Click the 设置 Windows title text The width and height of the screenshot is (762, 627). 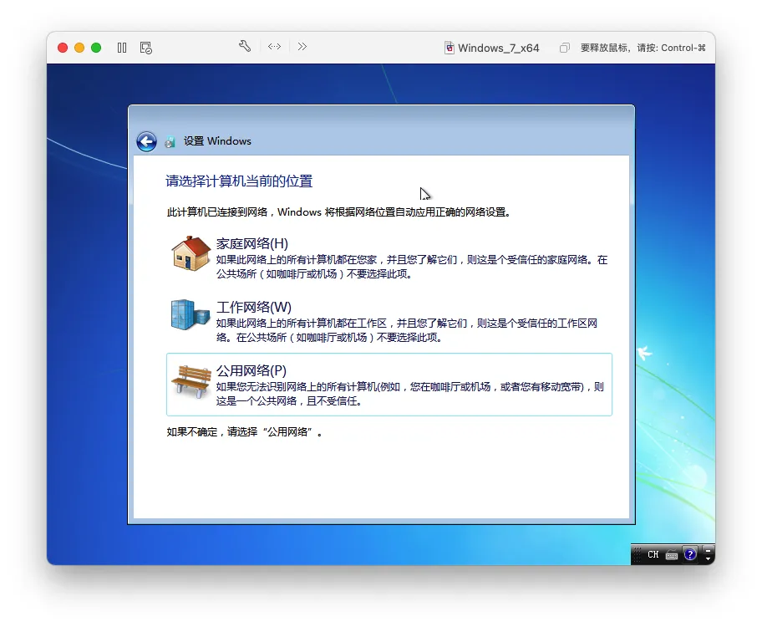pos(217,141)
